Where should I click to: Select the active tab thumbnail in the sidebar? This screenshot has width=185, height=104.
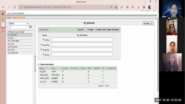[x=3, y=25]
